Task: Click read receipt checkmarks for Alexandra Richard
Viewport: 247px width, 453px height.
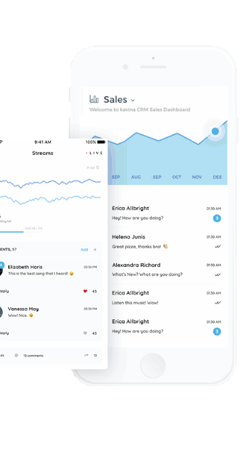Action: tap(218, 275)
